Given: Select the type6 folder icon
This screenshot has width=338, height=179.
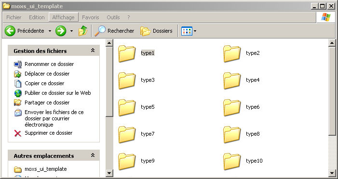Looking at the screenshot, I should click(x=232, y=107).
